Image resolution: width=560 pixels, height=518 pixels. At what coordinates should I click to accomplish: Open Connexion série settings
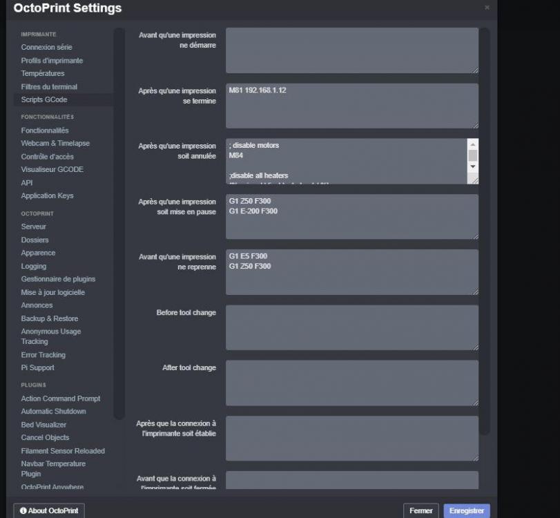(x=46, y=47)
